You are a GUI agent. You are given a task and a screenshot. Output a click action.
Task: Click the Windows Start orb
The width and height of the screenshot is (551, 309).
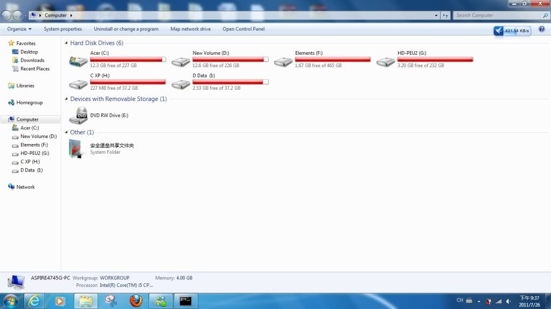(10, 301)
